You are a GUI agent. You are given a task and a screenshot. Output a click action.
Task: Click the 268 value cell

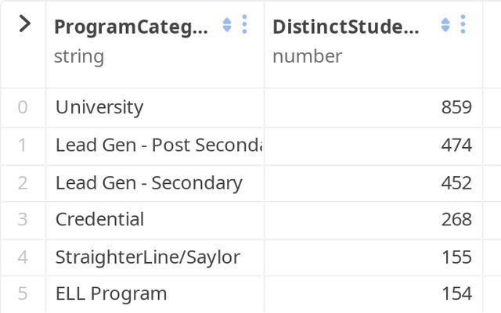pos(456,219)
